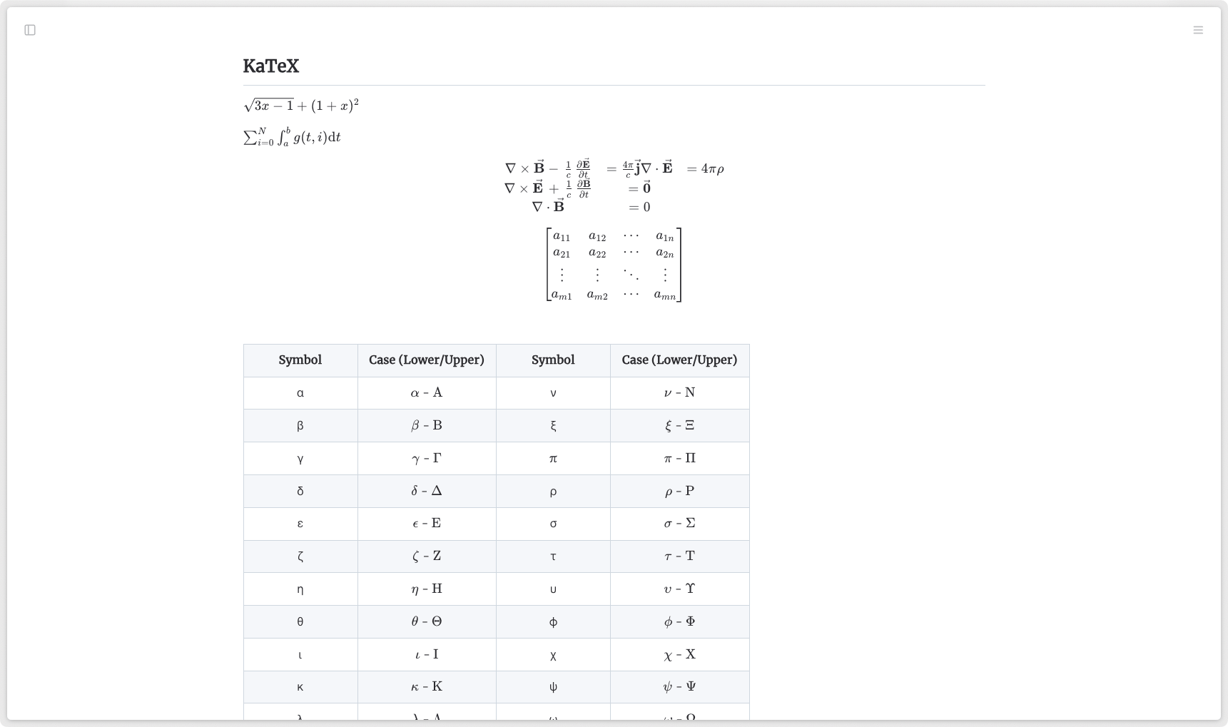Select the 'β - B' table cell
Image resolution: width=1228 pixels, height=727 pixels.
pyautogui.click(x=427, y=426)
